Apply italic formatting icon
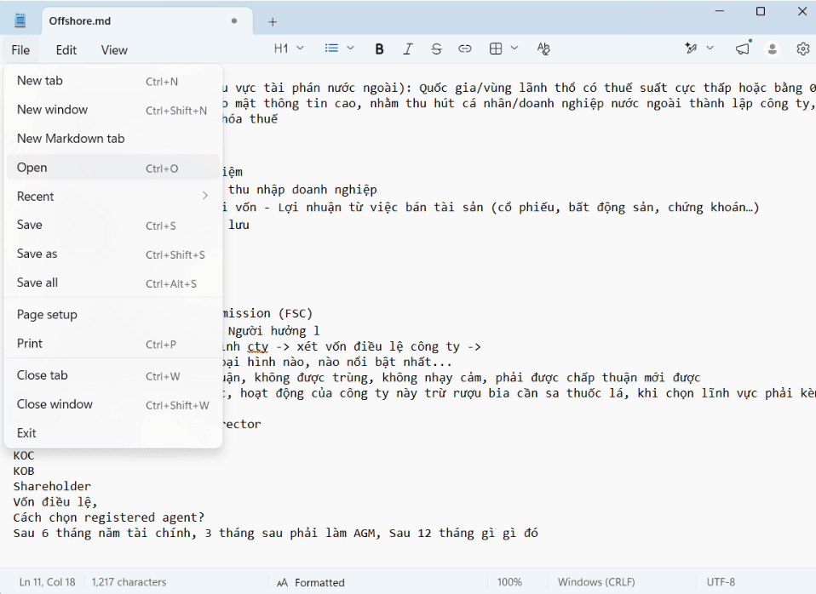The image size is (816, 594). (x=408, y=49)
